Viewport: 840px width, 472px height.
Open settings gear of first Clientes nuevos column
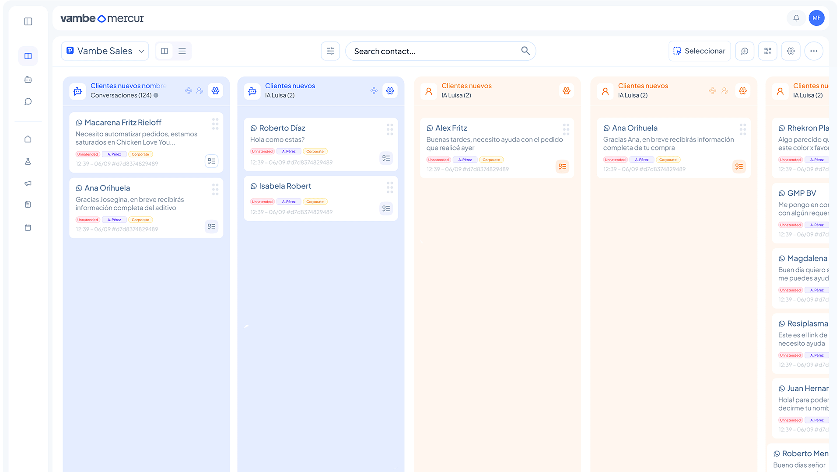(215, 90)
